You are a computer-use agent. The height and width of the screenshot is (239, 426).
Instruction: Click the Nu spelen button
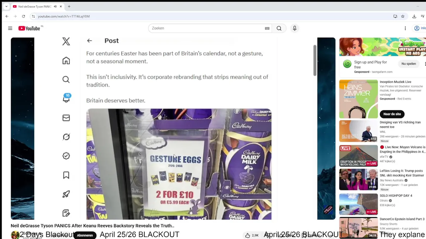[x=408, y=64]
